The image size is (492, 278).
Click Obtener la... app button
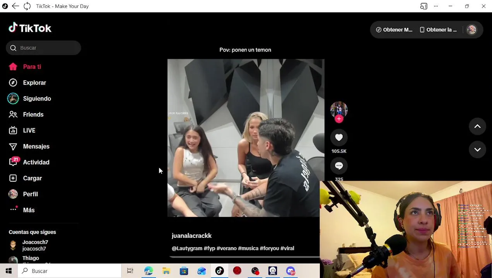(x=439, y=30)
